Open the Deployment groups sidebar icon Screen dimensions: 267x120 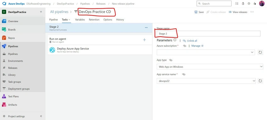pyautogui.click(x=4, y=89)
